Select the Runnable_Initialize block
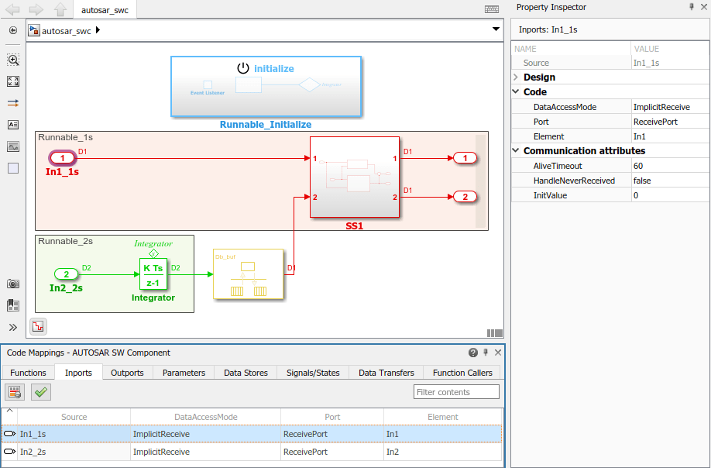This screenshot has height=468, width=711. pyautogui.click(x=266, y=86)
